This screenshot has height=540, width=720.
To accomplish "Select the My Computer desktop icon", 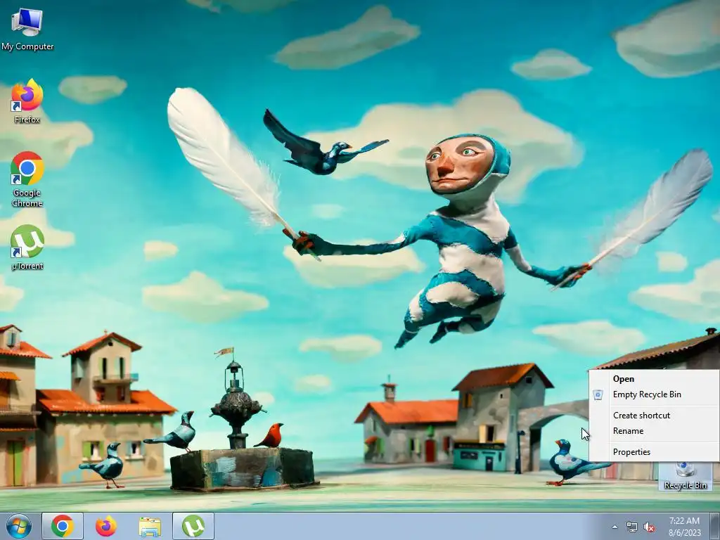I will click(x=27, y=30).
